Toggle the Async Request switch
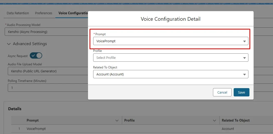 pos(36,56)
